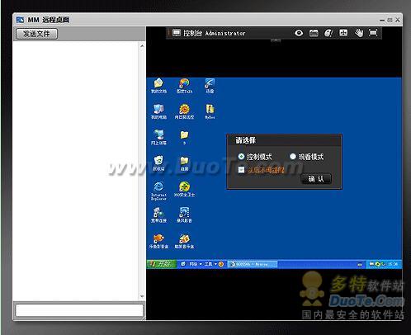Select the 观看模式 radio button

[x=293, y=157]
